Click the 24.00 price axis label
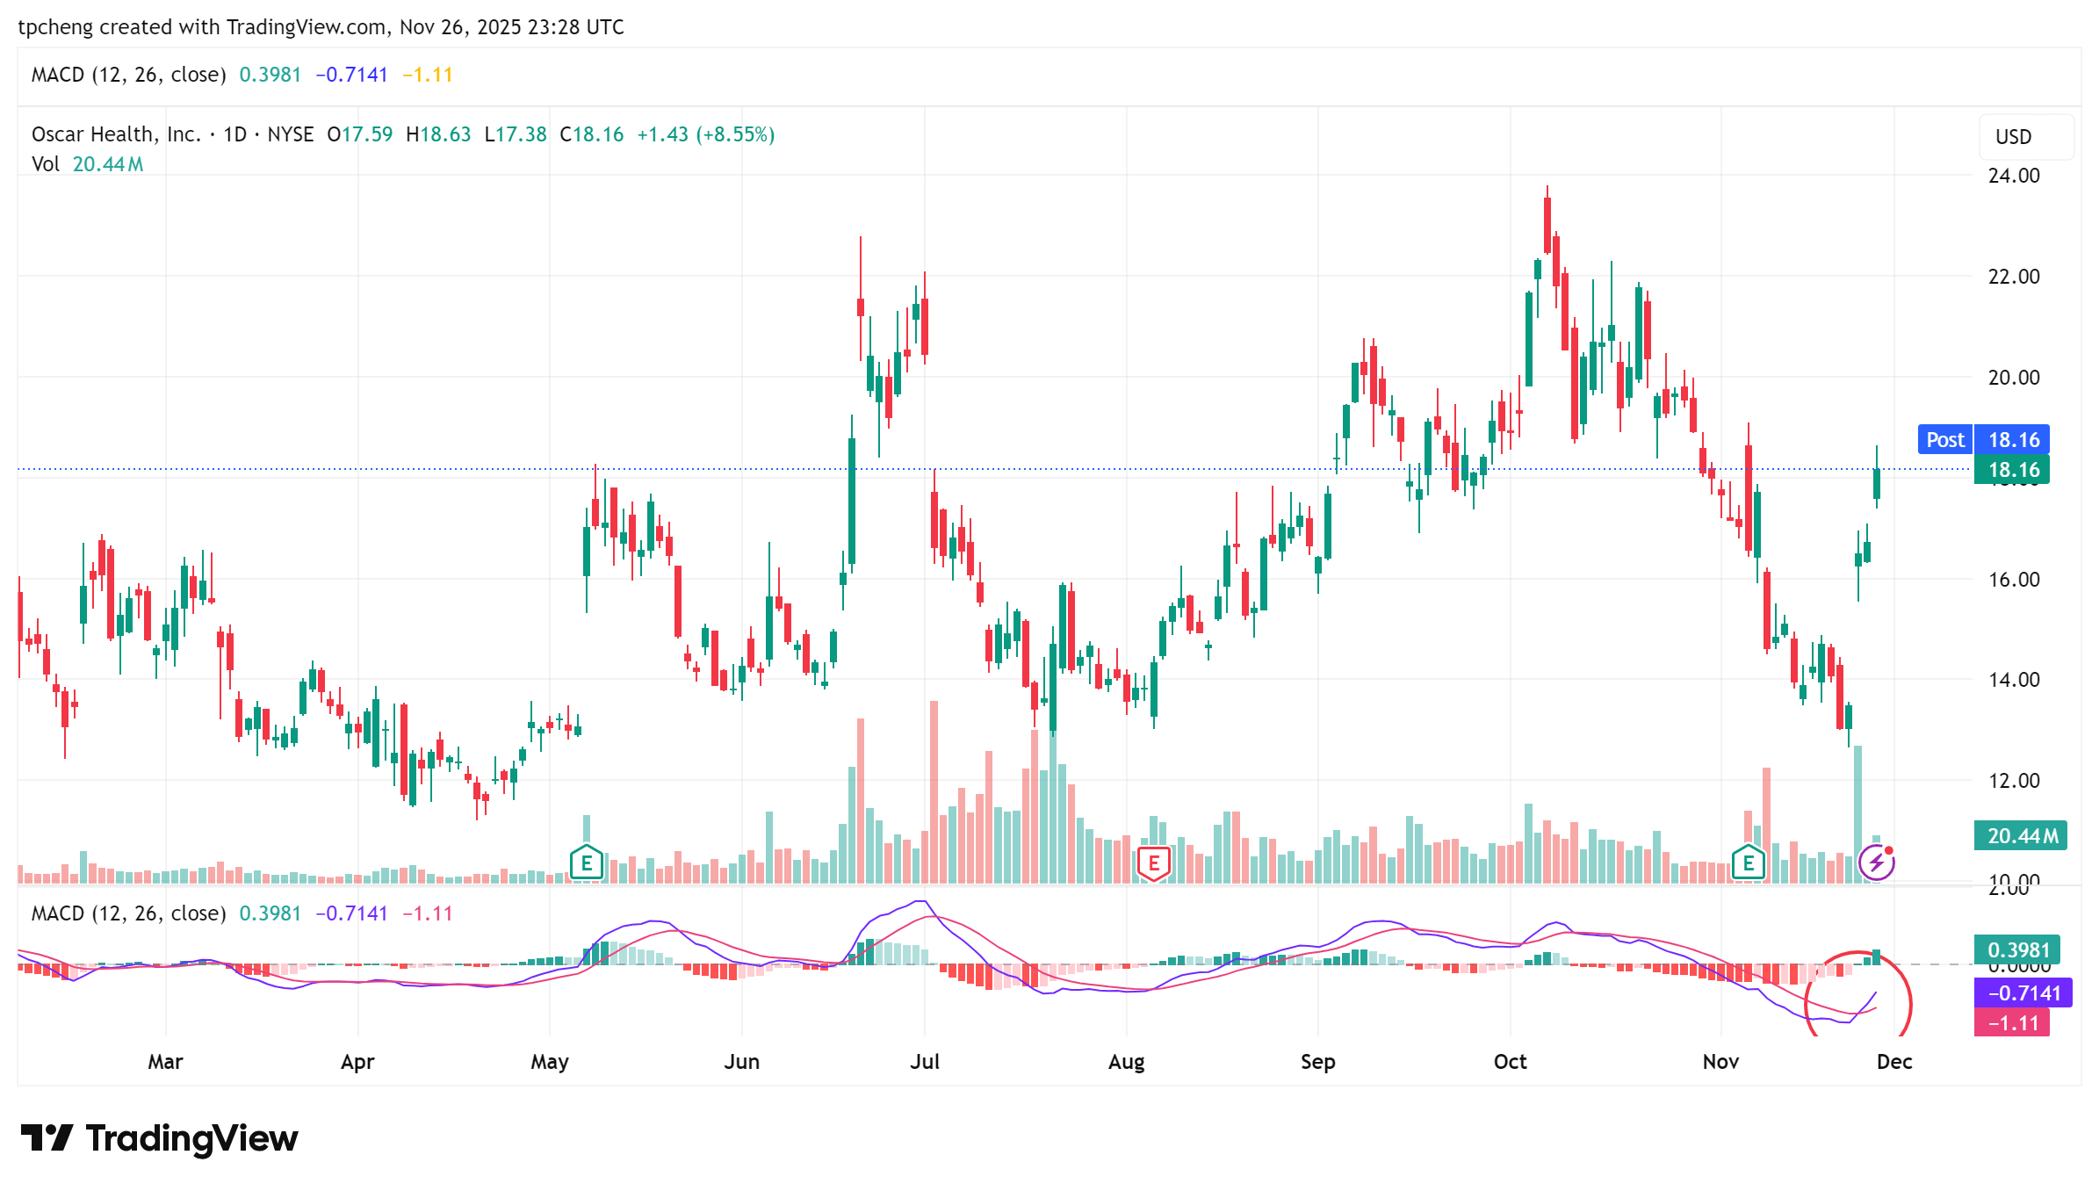 [2013, 176]
